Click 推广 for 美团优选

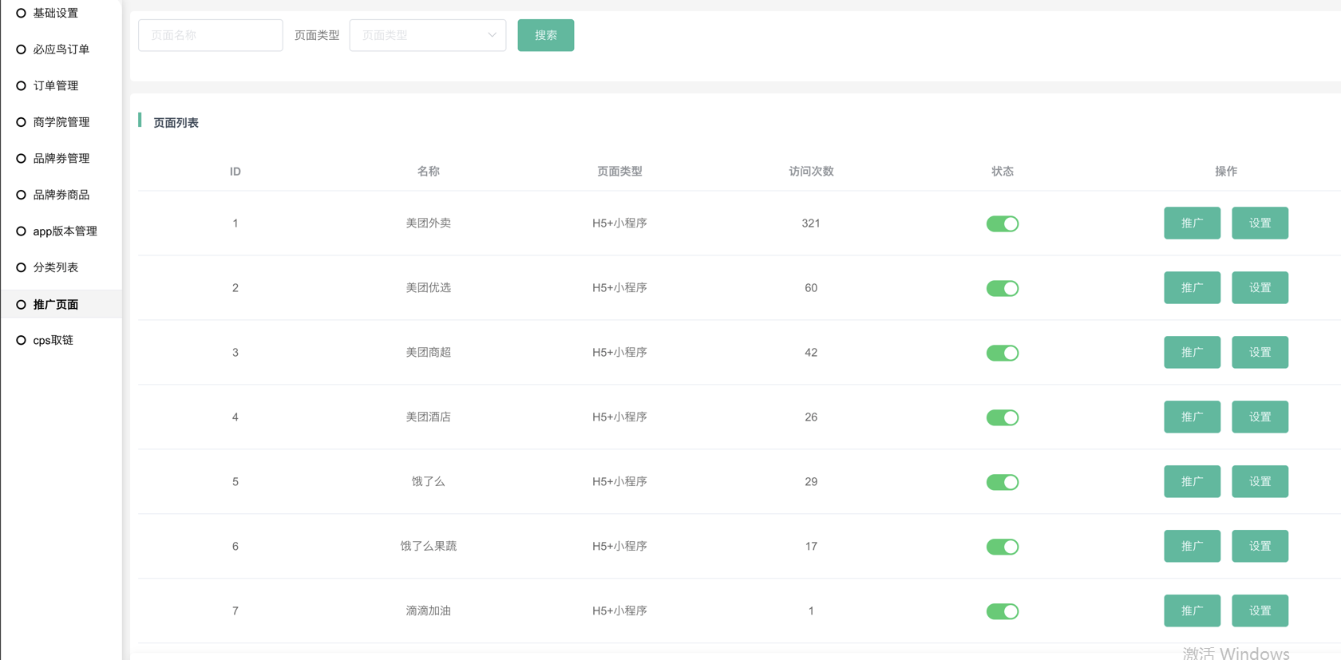pos(1192,287)
